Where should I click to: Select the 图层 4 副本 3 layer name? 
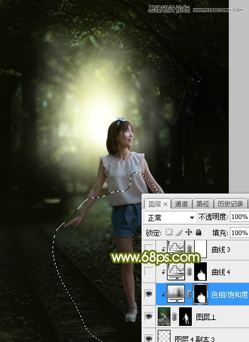pos(195,339)
